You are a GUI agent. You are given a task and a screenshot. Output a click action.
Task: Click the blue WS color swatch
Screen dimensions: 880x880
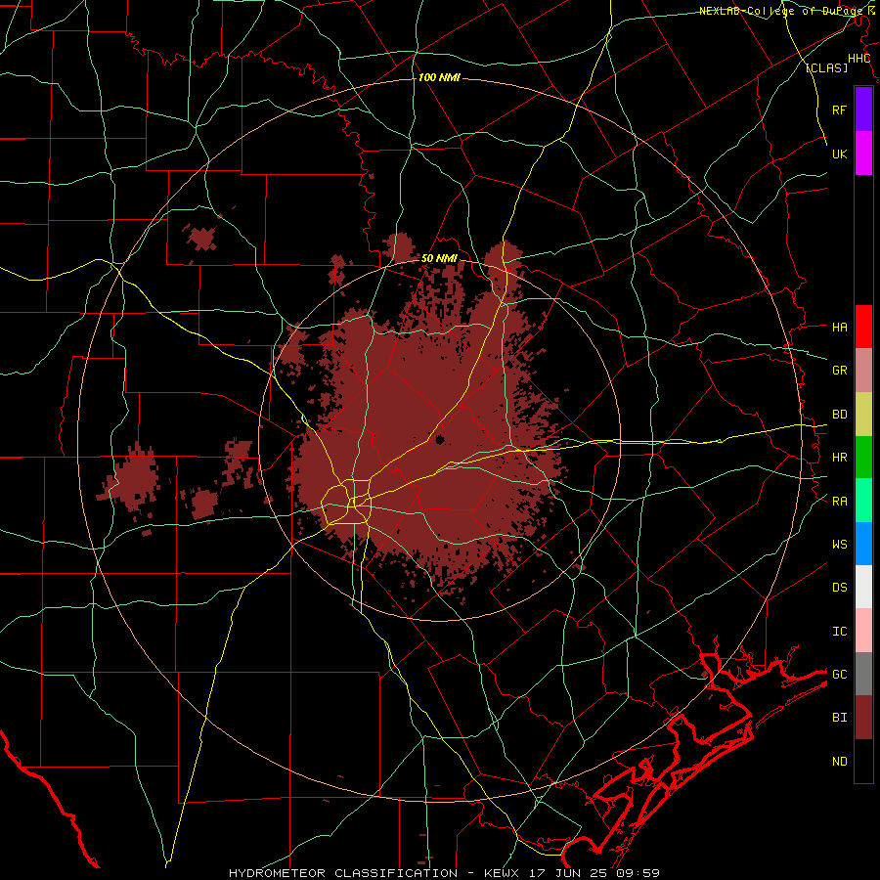point(863,544)
